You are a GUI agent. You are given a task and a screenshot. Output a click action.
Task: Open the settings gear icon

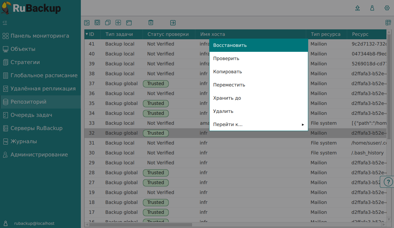(x=387, y=8)
